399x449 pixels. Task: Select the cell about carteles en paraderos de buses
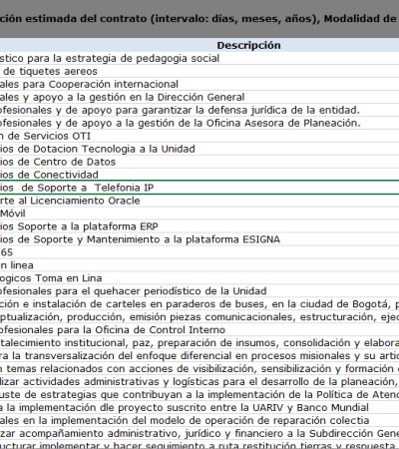click(199, 304)
